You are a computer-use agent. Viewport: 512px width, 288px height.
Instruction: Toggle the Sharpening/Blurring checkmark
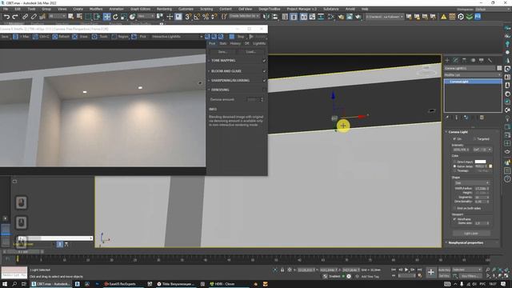(264, 80)
